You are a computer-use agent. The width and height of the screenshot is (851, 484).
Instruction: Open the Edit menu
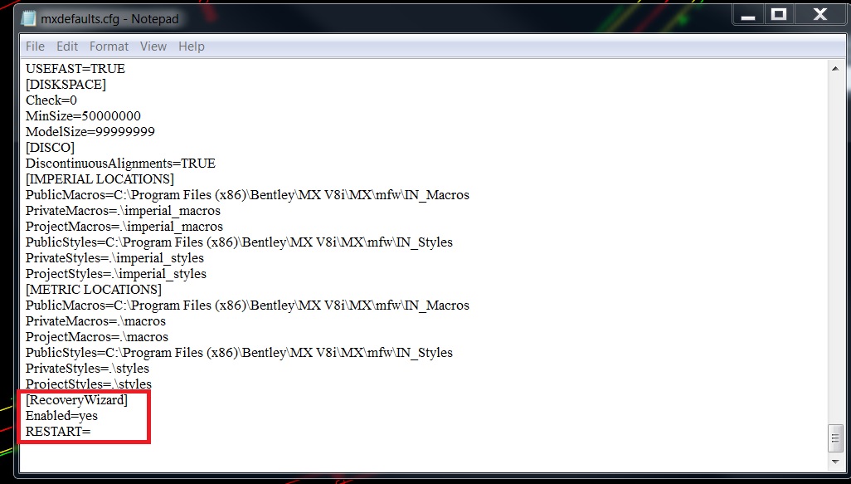coord(67,46)
